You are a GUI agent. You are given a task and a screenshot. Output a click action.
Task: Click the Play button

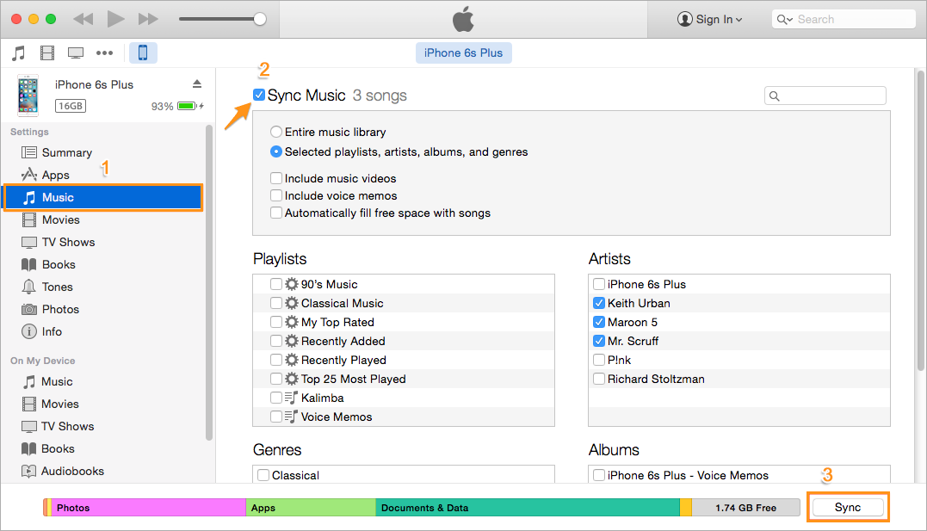(115, 19)
